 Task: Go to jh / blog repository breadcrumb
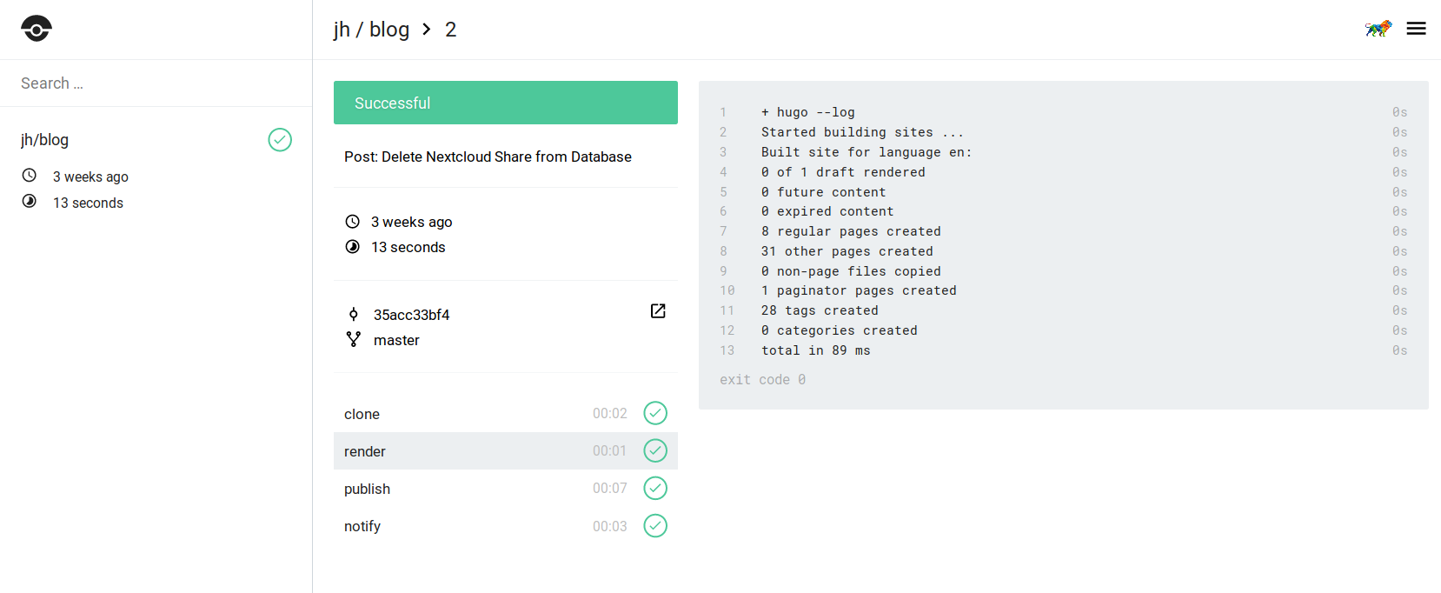(371, 30)
